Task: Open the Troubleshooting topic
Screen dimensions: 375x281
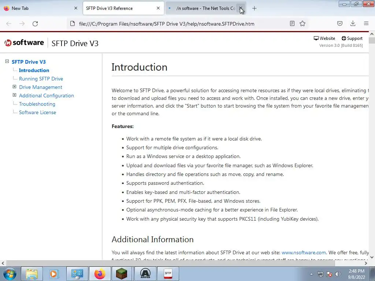Action: 37,104
